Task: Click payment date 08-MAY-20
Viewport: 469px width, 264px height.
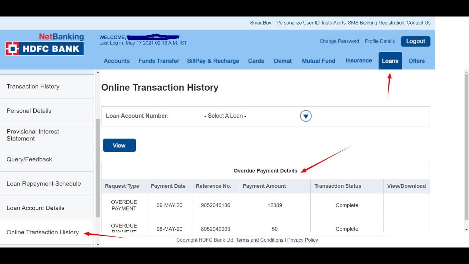Action: pyautogui.click(x=170, y=229)
